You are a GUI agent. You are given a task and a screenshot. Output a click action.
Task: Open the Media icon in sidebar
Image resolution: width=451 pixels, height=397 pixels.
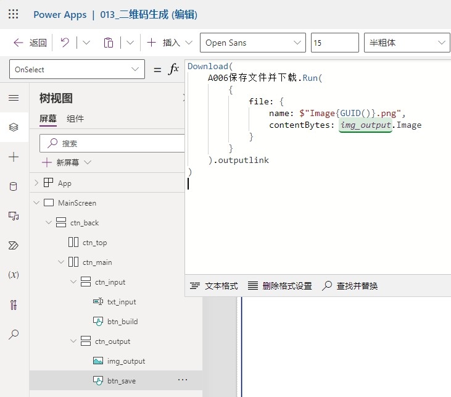coord(14,216)
